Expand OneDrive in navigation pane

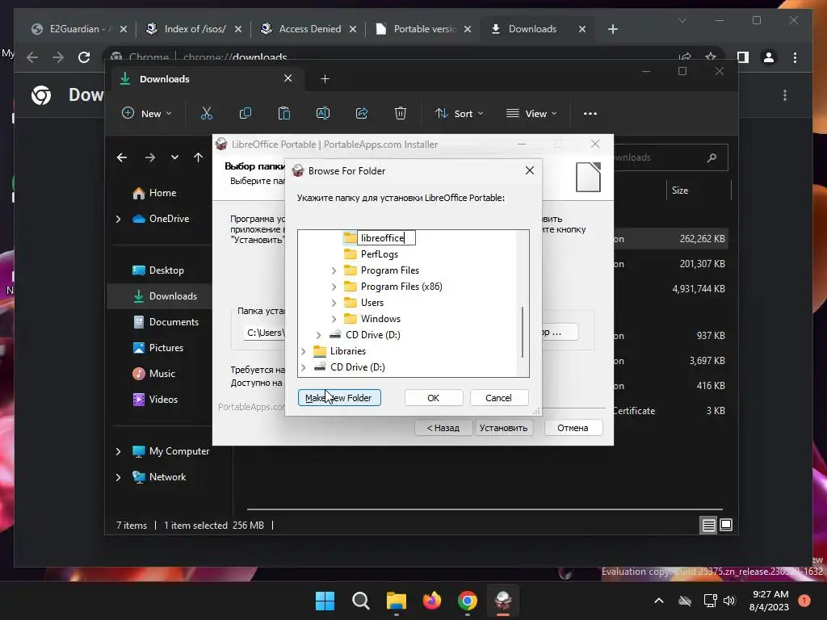click(118, 219)
